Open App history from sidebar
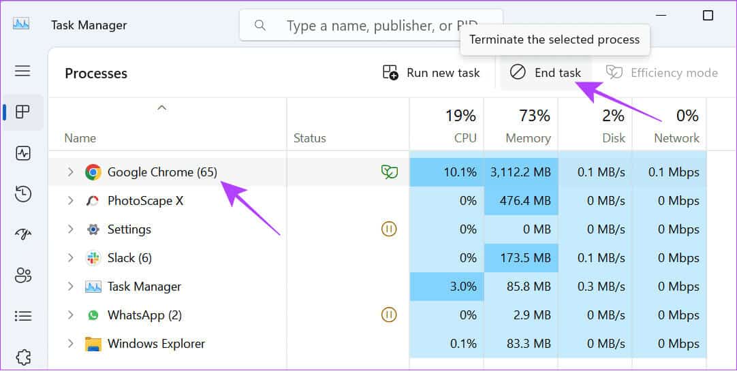 [22, 193]
